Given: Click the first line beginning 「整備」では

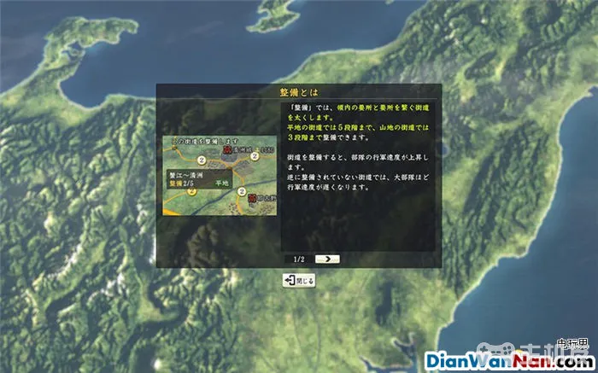Looking at the screenshot, I should pos(358,108).
